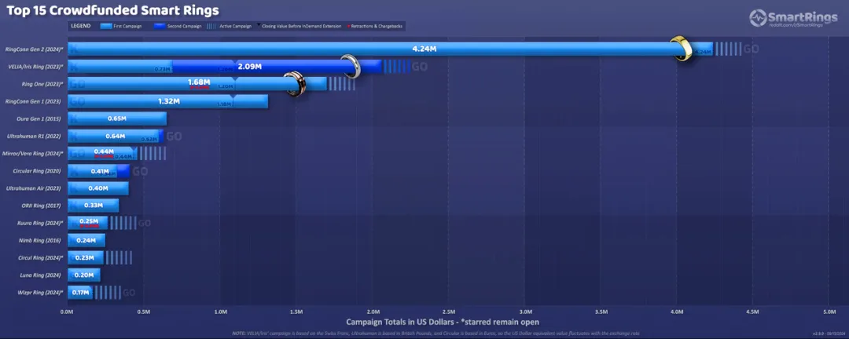Image resolution: width=849 pixels, height=339 pixels.
Task: Click the striped active-campaign segment on Mirror/Vera bar
Action: pos(151,154)
